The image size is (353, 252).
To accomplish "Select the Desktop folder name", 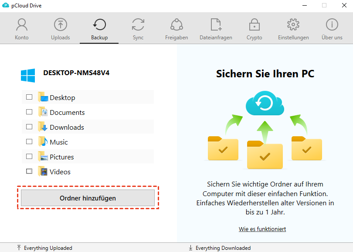I will pyautogui.click(x=63, y=98).
